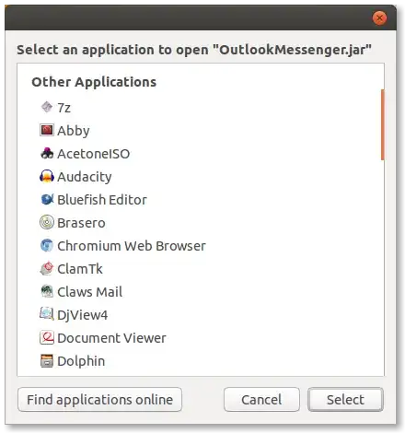Click the Audacity headphones icon

point(47,176)
